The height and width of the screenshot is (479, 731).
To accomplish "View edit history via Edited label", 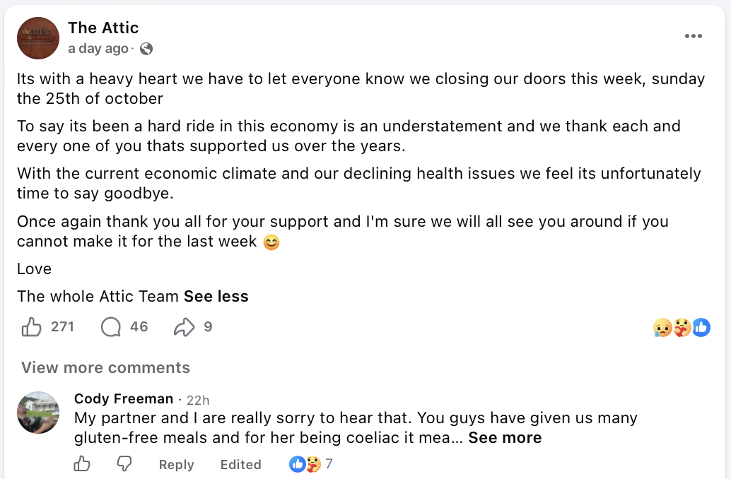I will (x=240, y=465).
